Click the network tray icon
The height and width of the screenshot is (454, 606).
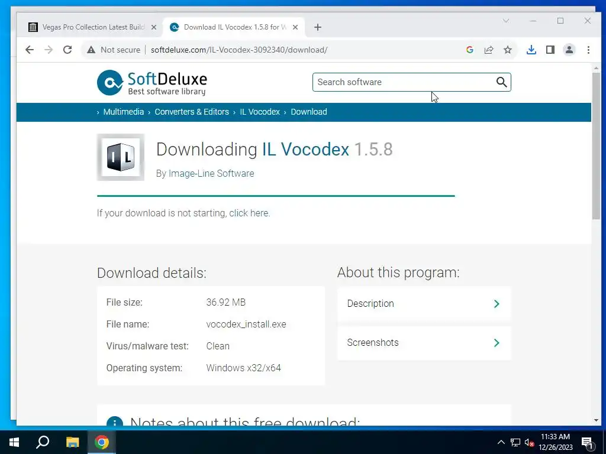point(515,442)
